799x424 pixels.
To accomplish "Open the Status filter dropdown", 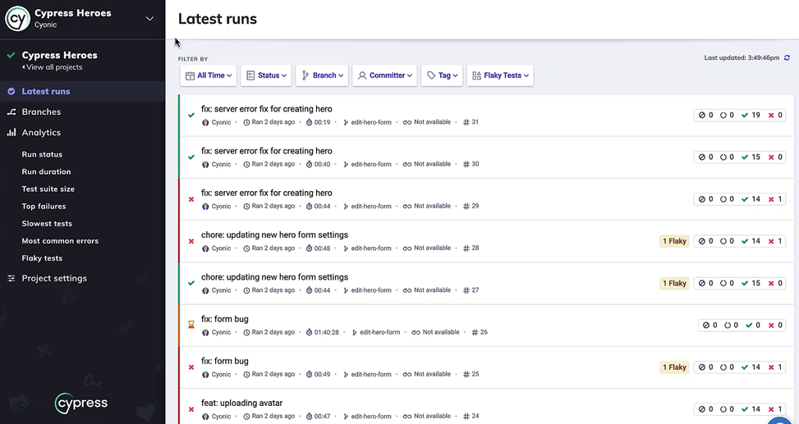I will click(267, 75).
